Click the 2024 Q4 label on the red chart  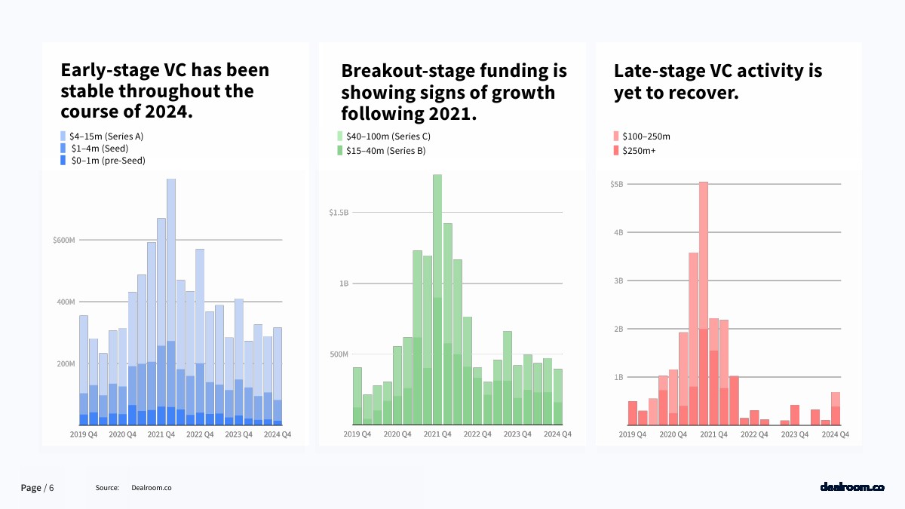pyautogui.click(x=835, y=434)
